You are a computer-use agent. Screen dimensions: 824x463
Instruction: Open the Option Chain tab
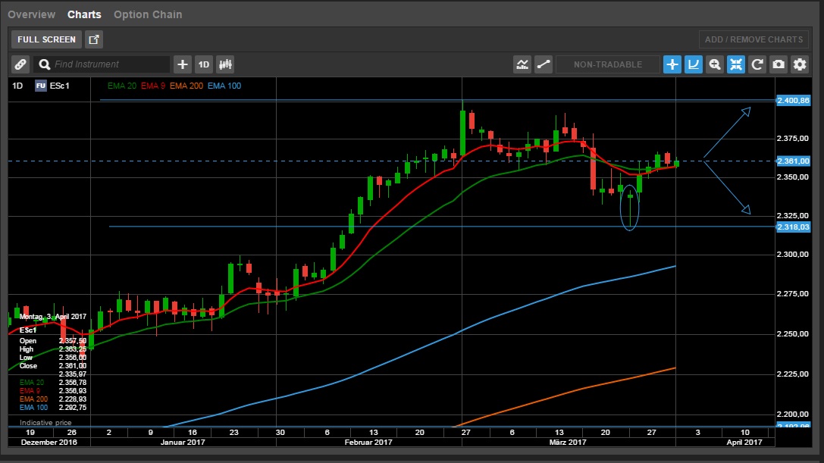[148, 14]
